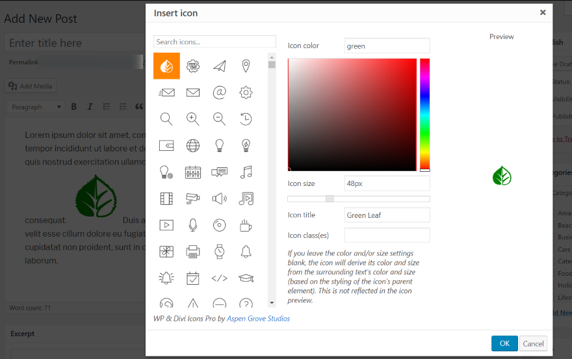Toggle bold formatting in the editor toolbar
Screen dimensions: 572x359
click(x=73, y=107)
